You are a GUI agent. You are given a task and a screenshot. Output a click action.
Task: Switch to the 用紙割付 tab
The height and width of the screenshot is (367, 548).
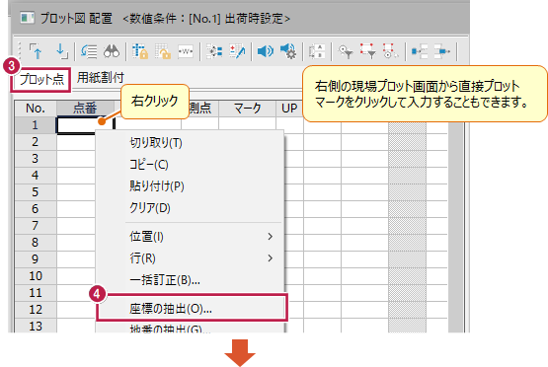(x=101, y=78)
